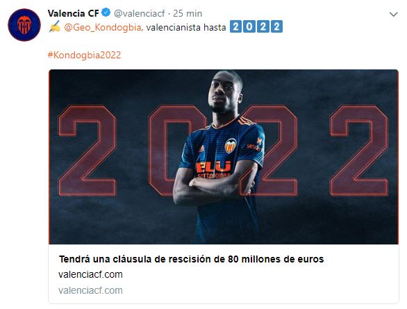Open the 80 millones headline link
The image size is (407, 309).
[191, 259]
